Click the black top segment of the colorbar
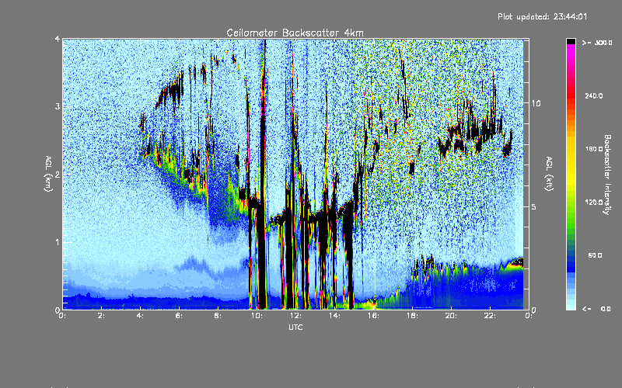 click(571, 41)
